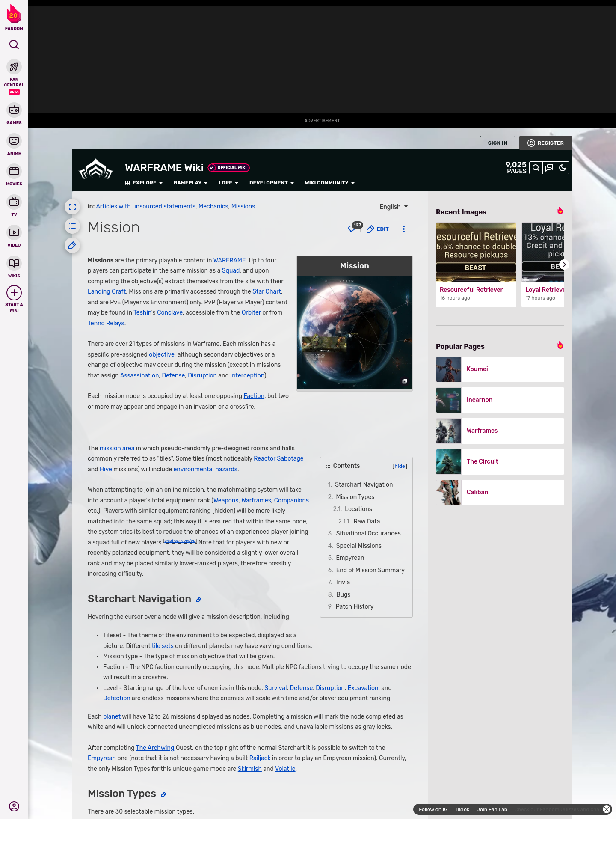
Task: Search the wiki with the magnifier icon
Action: (536, 168)
